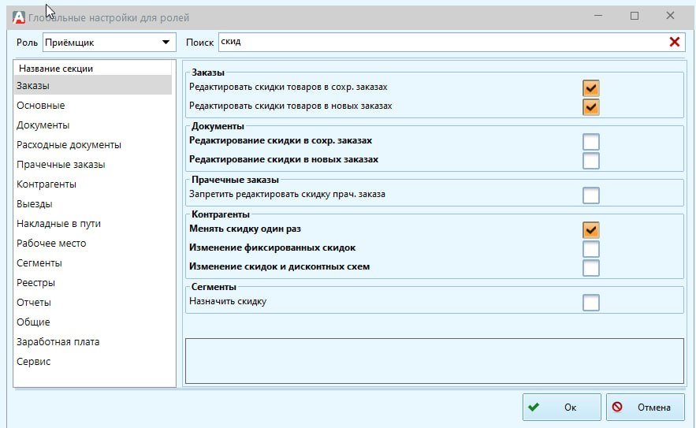Select Расходные документы section
Viewport: 696px width, 428px height.
pos(93,145)
